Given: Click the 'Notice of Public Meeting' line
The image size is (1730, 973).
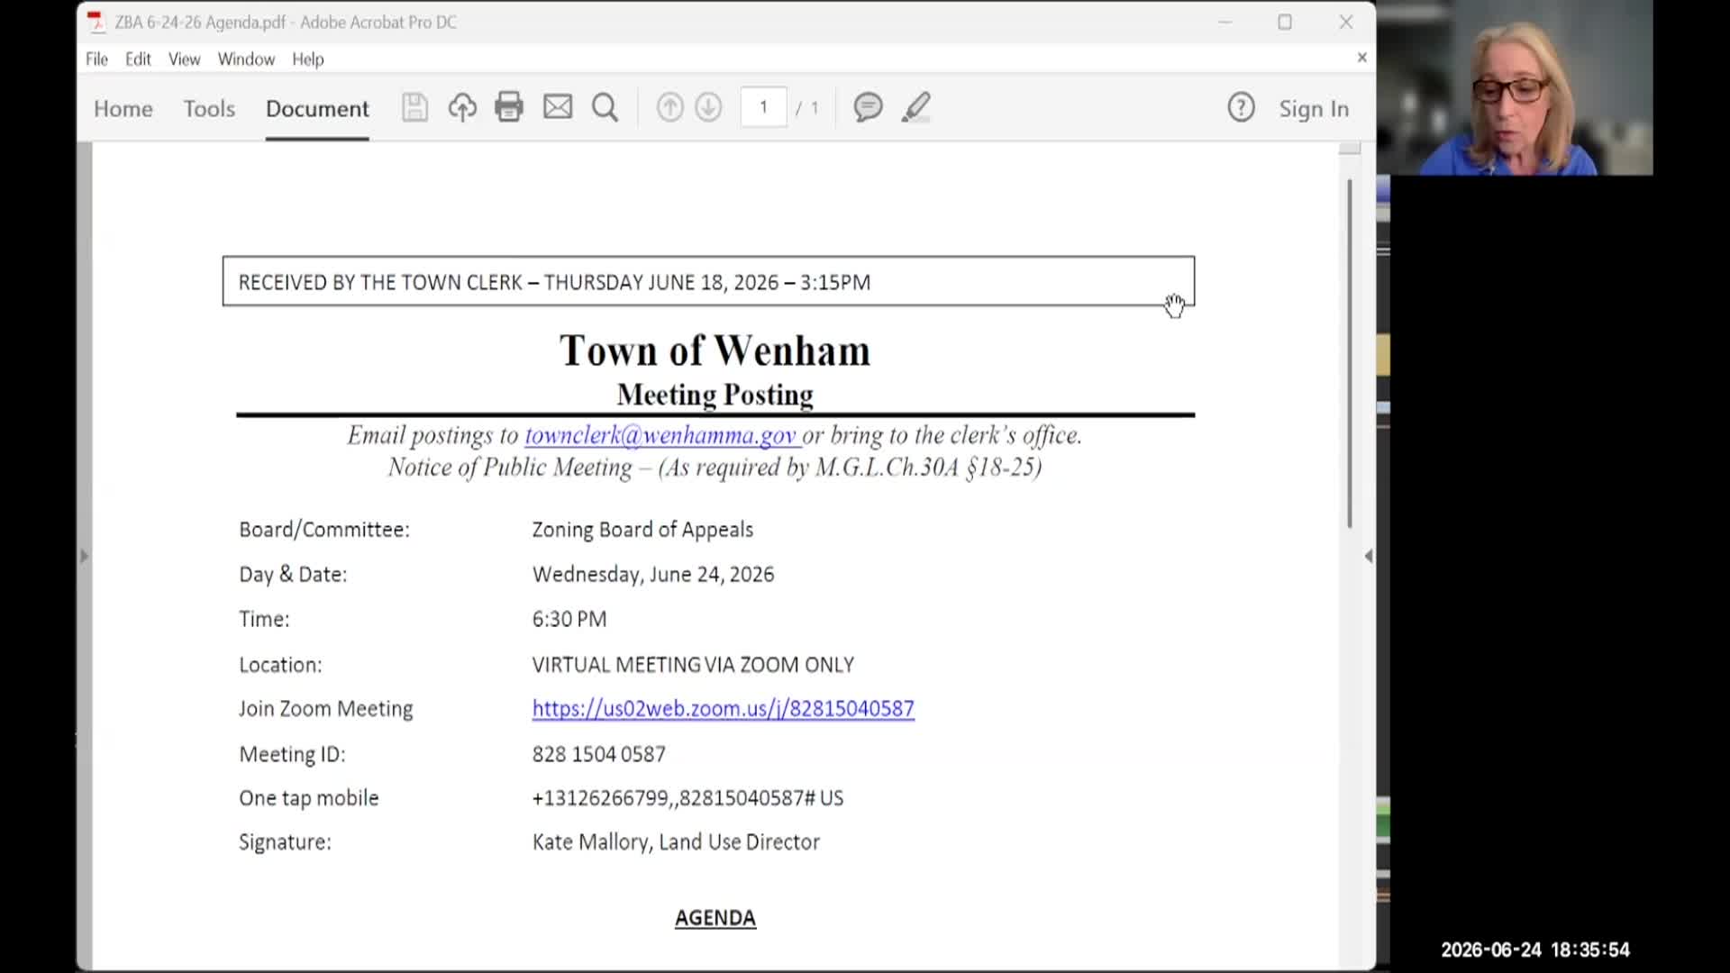Looking at the screenshot, I should [715, 468].
